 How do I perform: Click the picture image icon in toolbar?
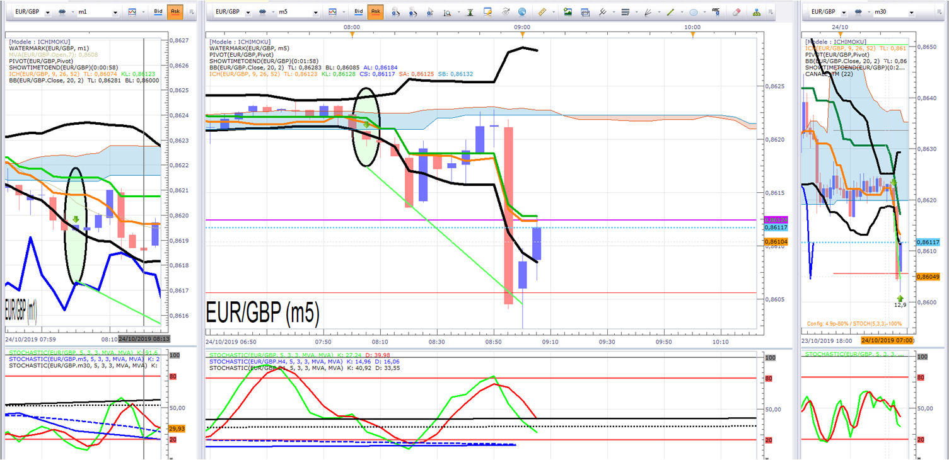[x=568, y=12]
